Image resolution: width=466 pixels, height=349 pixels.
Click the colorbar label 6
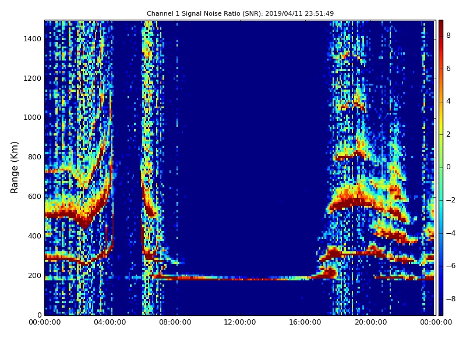449,69
